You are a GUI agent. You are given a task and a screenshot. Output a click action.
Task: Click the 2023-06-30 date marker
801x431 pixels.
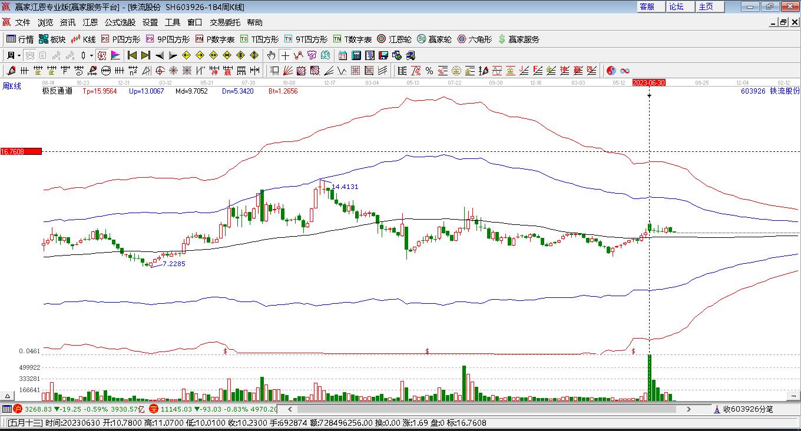pos(649,83)
